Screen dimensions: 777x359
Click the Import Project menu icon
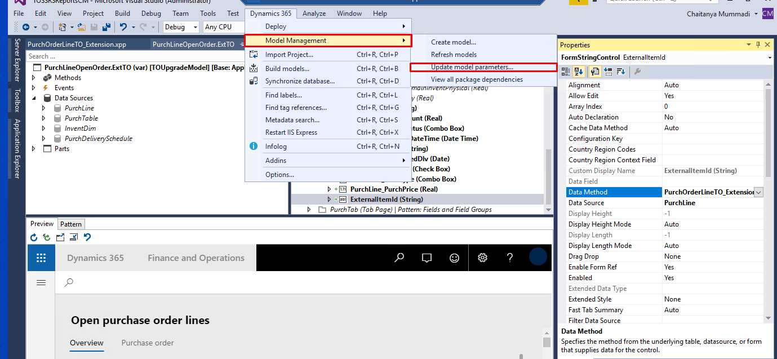[x=254, y=55]
